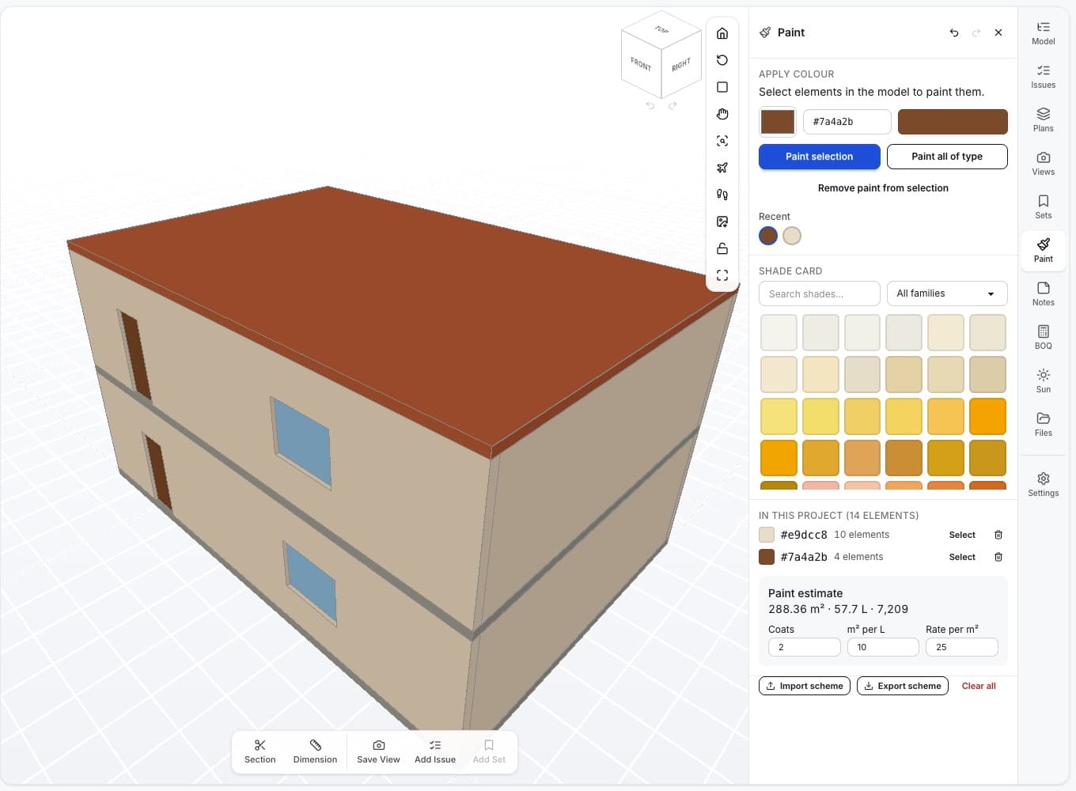Click Export scheme button
Viewport: 1076px width, 791px height.
coord(902,686)
